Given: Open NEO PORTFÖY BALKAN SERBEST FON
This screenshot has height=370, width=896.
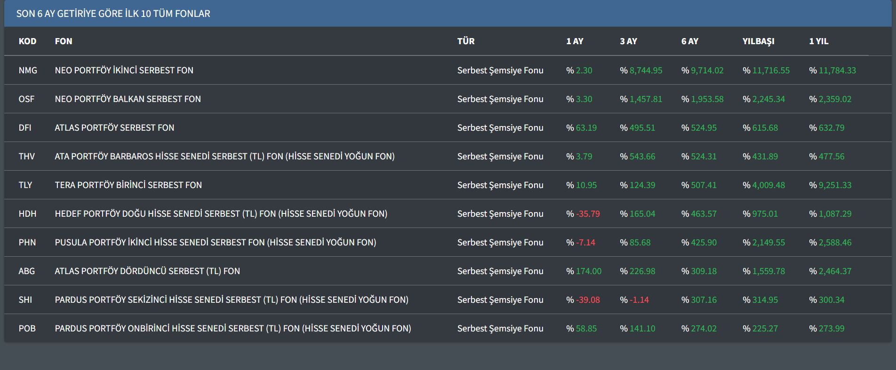Looking at the screenshot, I should click(128, 99).
